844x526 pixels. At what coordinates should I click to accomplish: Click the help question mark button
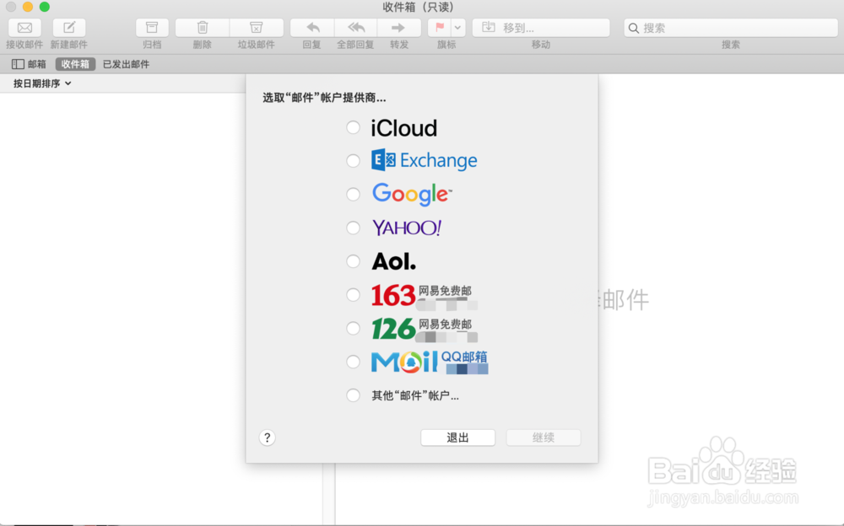tap(267, 437)
